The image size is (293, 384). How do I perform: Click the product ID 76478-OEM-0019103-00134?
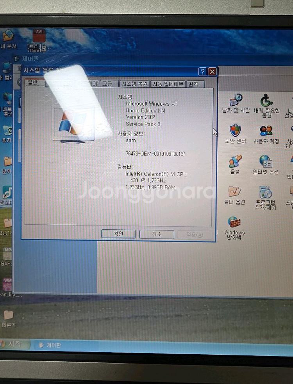click(x=155, y=154)
